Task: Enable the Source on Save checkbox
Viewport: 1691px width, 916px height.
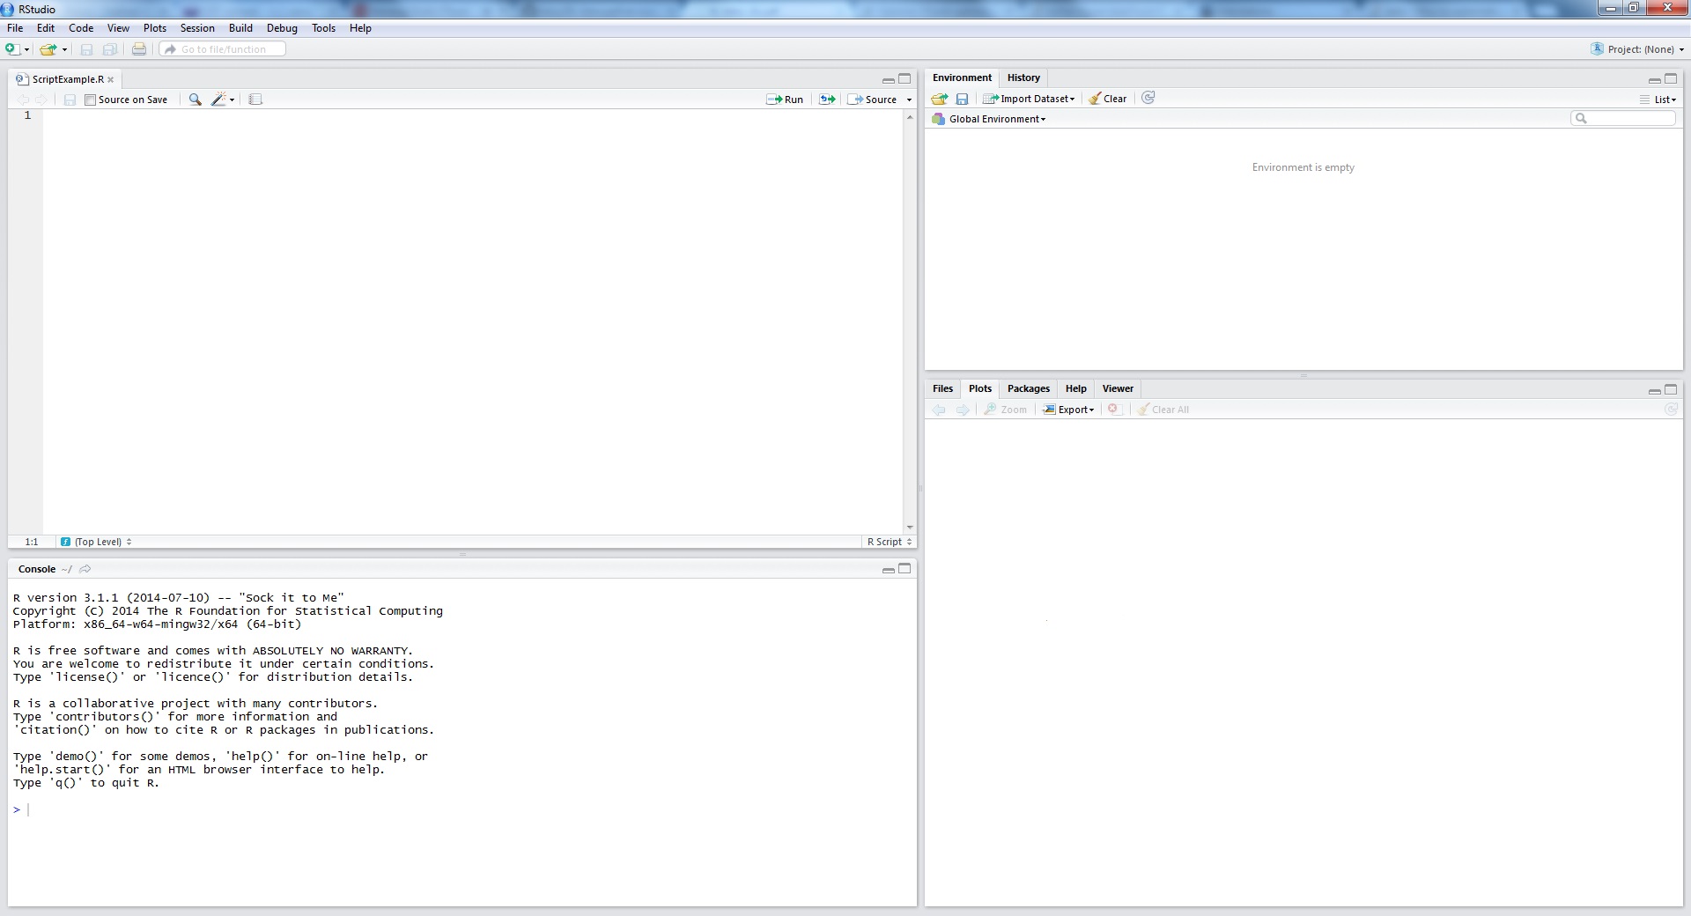Action: coord(90,100)
